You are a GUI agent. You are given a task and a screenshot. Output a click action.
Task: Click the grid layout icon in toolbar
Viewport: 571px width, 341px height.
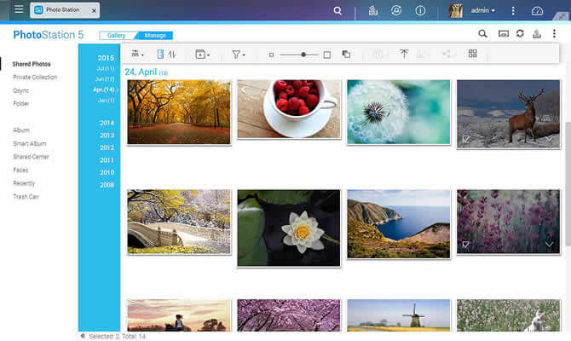473,54
